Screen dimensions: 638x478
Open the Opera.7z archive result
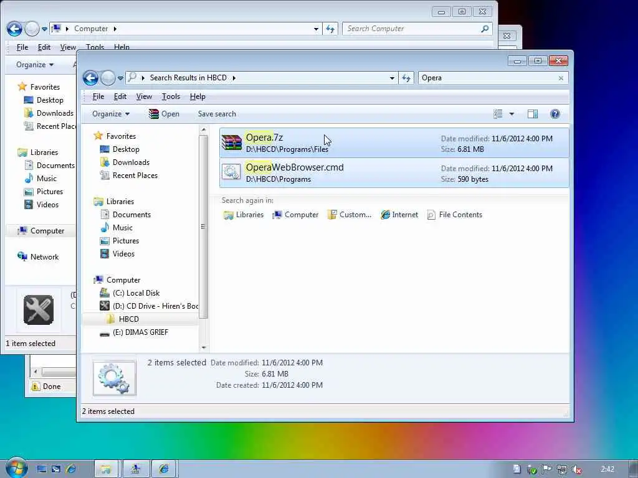pos(394,143)
